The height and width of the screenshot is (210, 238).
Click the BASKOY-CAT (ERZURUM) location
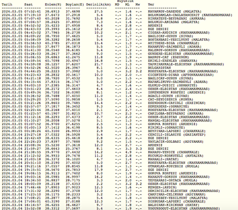168,57
